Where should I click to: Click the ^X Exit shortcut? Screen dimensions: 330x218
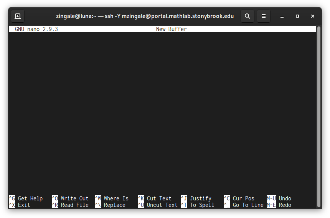[20, 205]
